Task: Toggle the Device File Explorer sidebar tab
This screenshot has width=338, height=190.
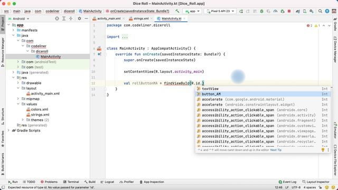Action: pos(335,160)
